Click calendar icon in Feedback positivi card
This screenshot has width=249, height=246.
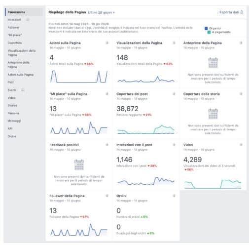pyautogui.click(x=79, y=164)
